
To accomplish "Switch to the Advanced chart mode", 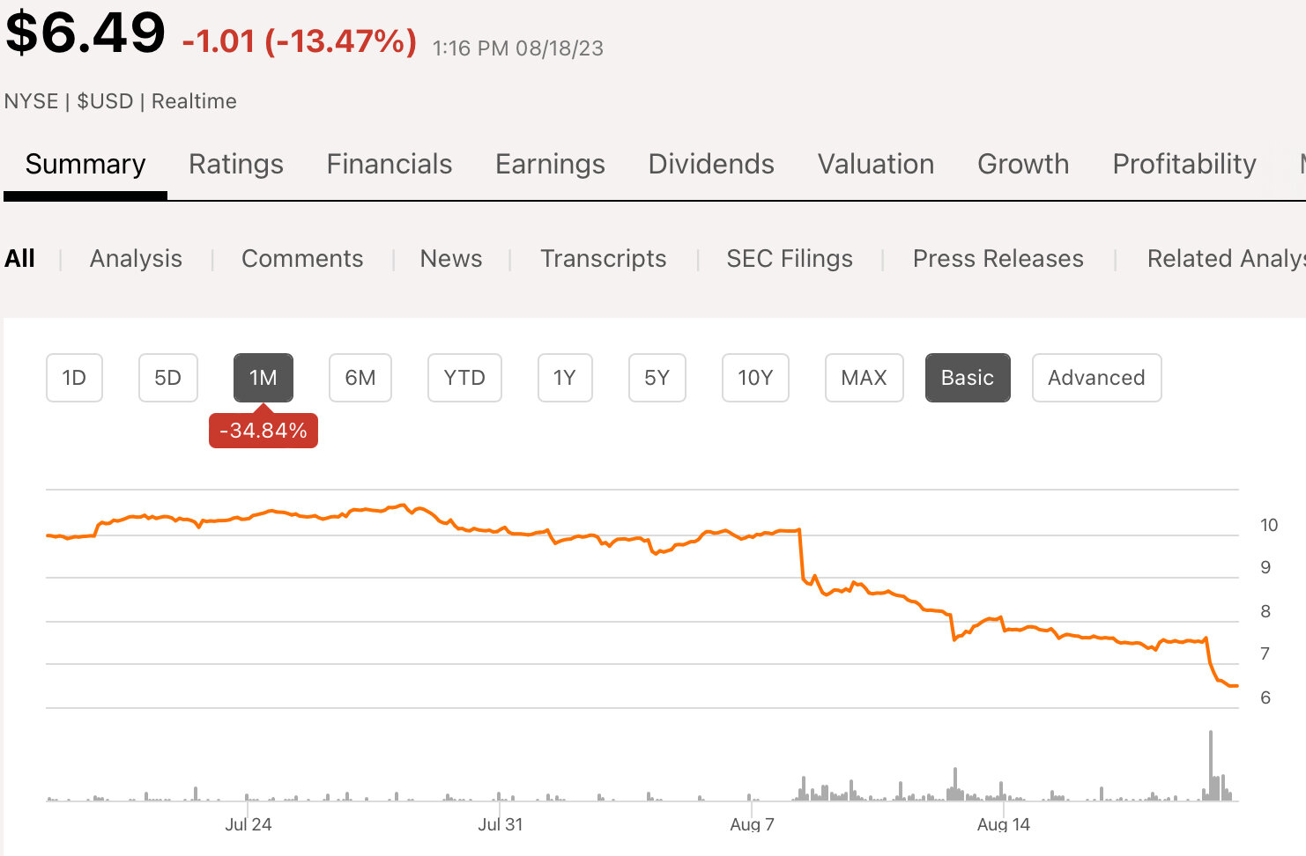I will (1096, 378).
